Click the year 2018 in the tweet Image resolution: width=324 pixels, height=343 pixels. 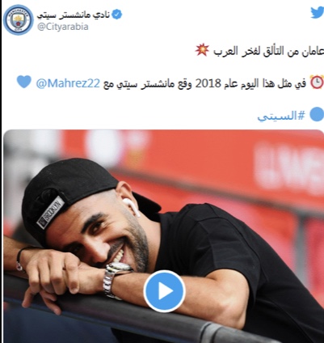coord(208,83)
